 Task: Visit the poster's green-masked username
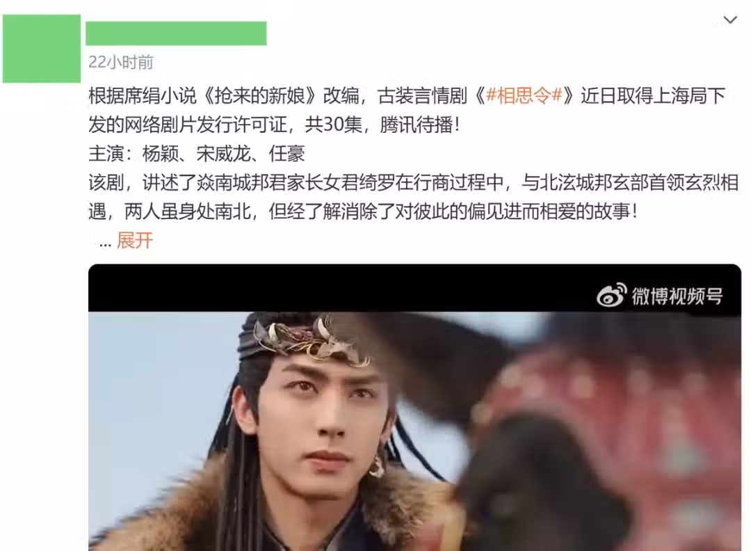176,33
